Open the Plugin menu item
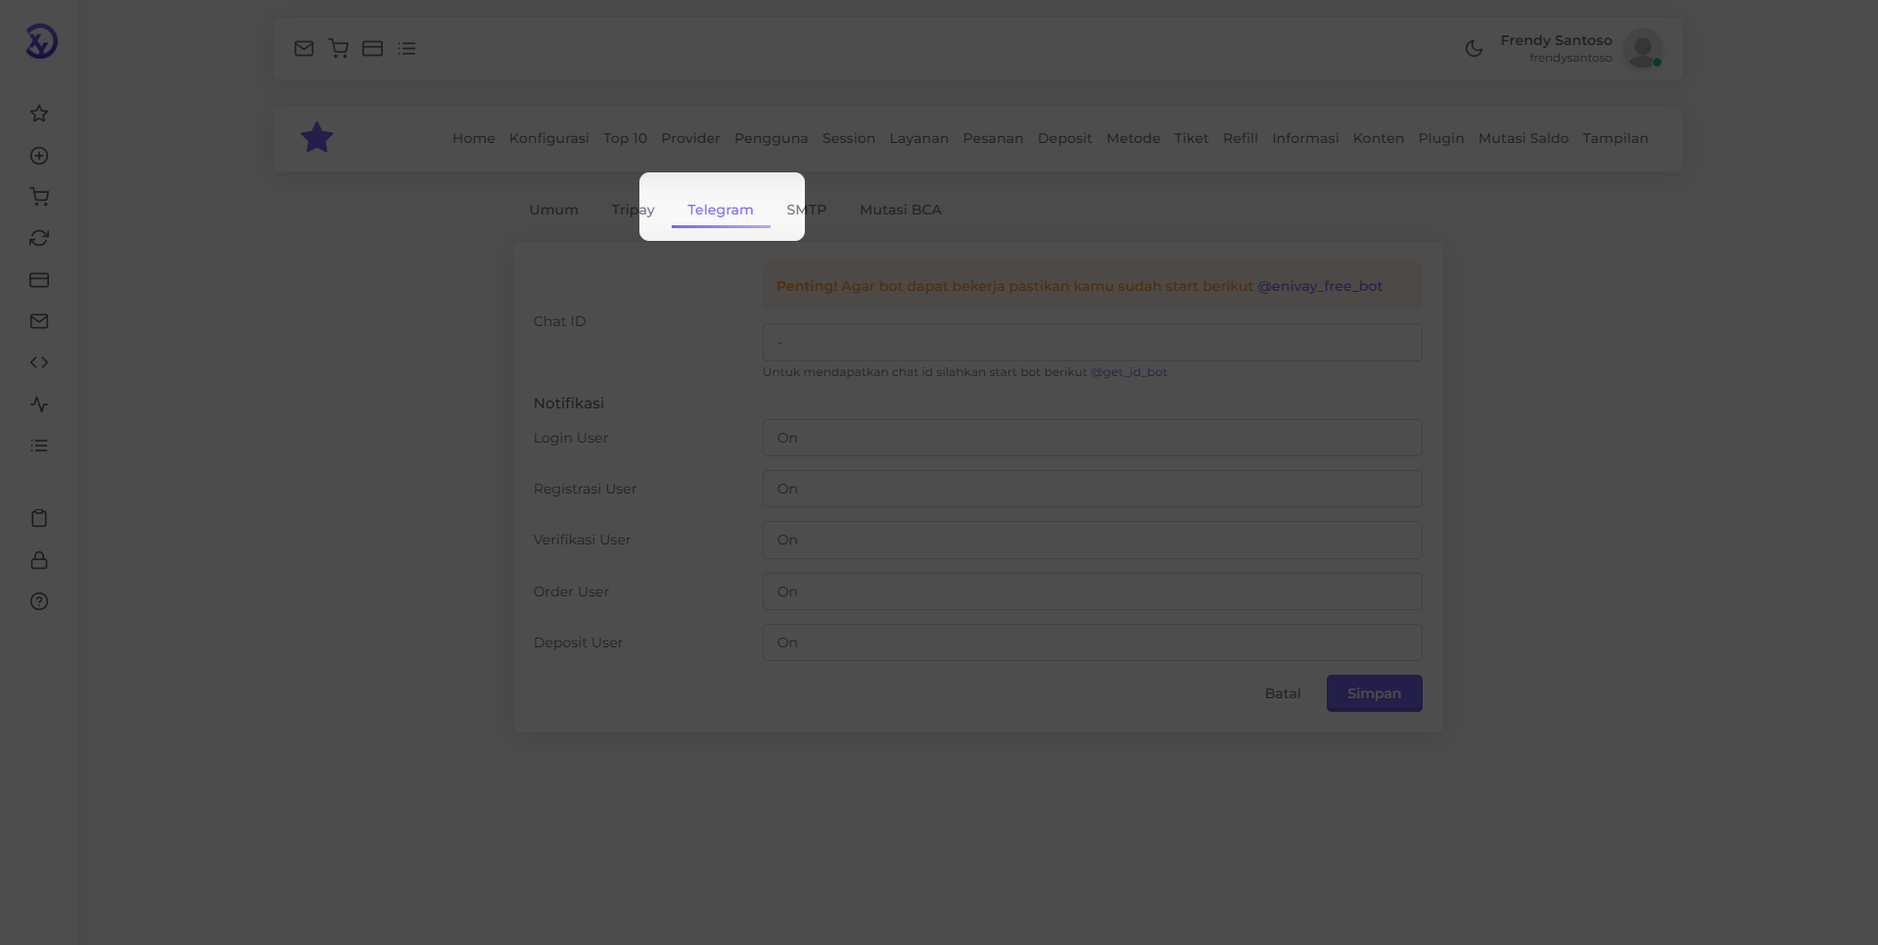The image size is (1878, 945). [1441, 138]
